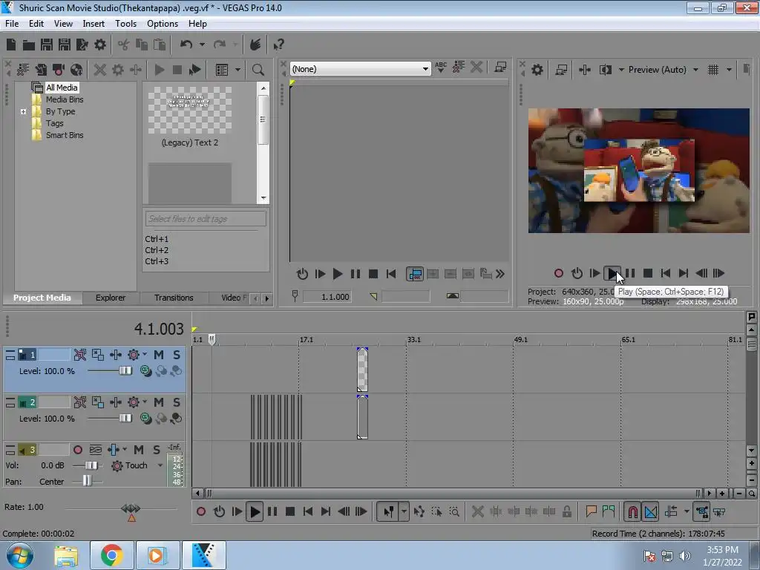Image resolution: width=760 pixels, height=570 pixels.
Task: Toggle snapping magnet button
Action: coord(632,511)
